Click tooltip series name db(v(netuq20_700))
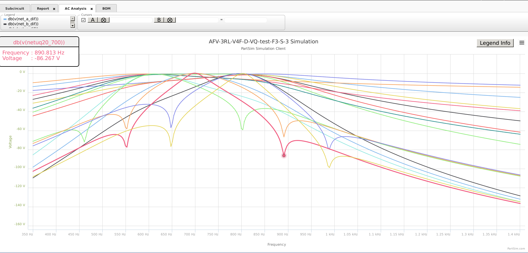Screen dimensions: 528x253 coord(39,42)
